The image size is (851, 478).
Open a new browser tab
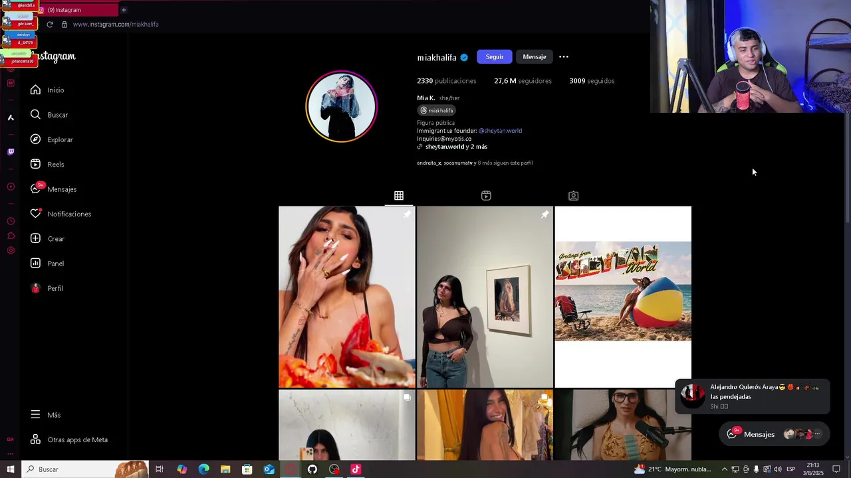(x=124, y=10)
